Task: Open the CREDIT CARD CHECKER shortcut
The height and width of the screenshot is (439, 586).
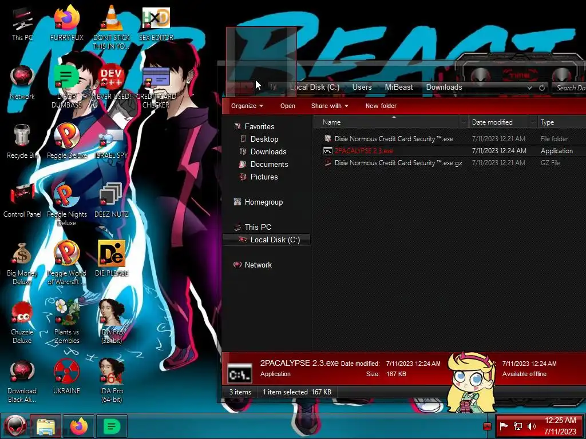Action: [156, 87]
